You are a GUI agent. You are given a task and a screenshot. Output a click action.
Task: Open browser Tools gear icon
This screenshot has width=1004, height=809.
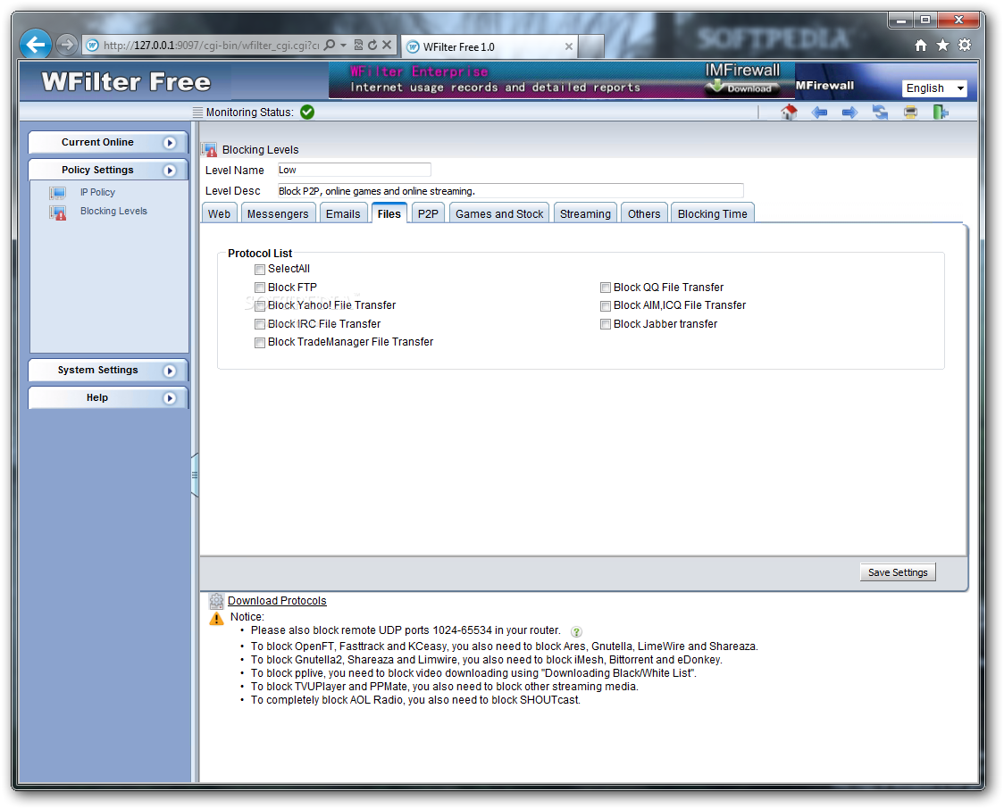coord(965,45)
